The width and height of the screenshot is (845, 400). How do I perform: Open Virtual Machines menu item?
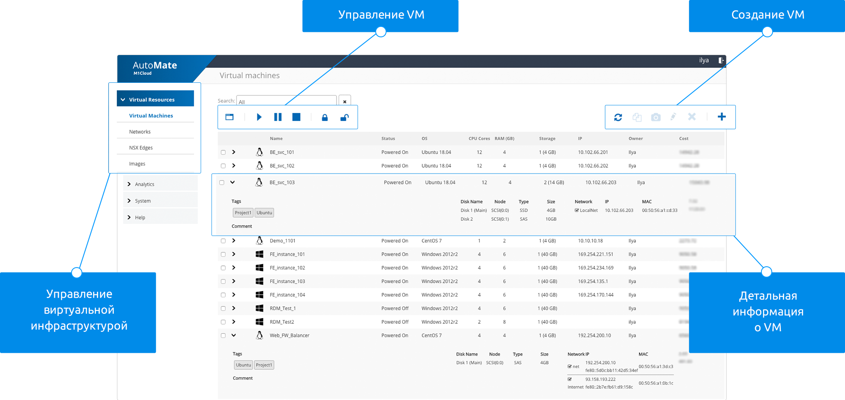(x=151, y=116)
